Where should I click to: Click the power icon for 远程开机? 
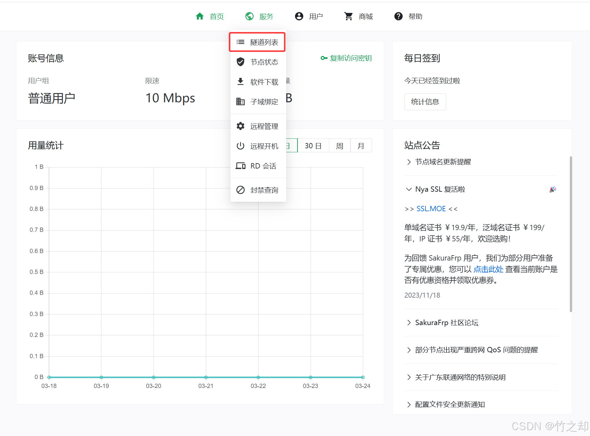[x=241, y=146]
